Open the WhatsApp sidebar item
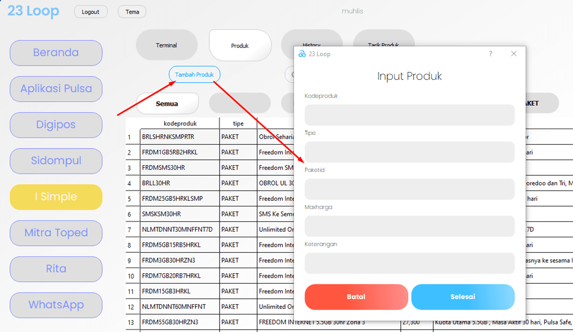The image size is (573, 332). [x=56, y=305]
